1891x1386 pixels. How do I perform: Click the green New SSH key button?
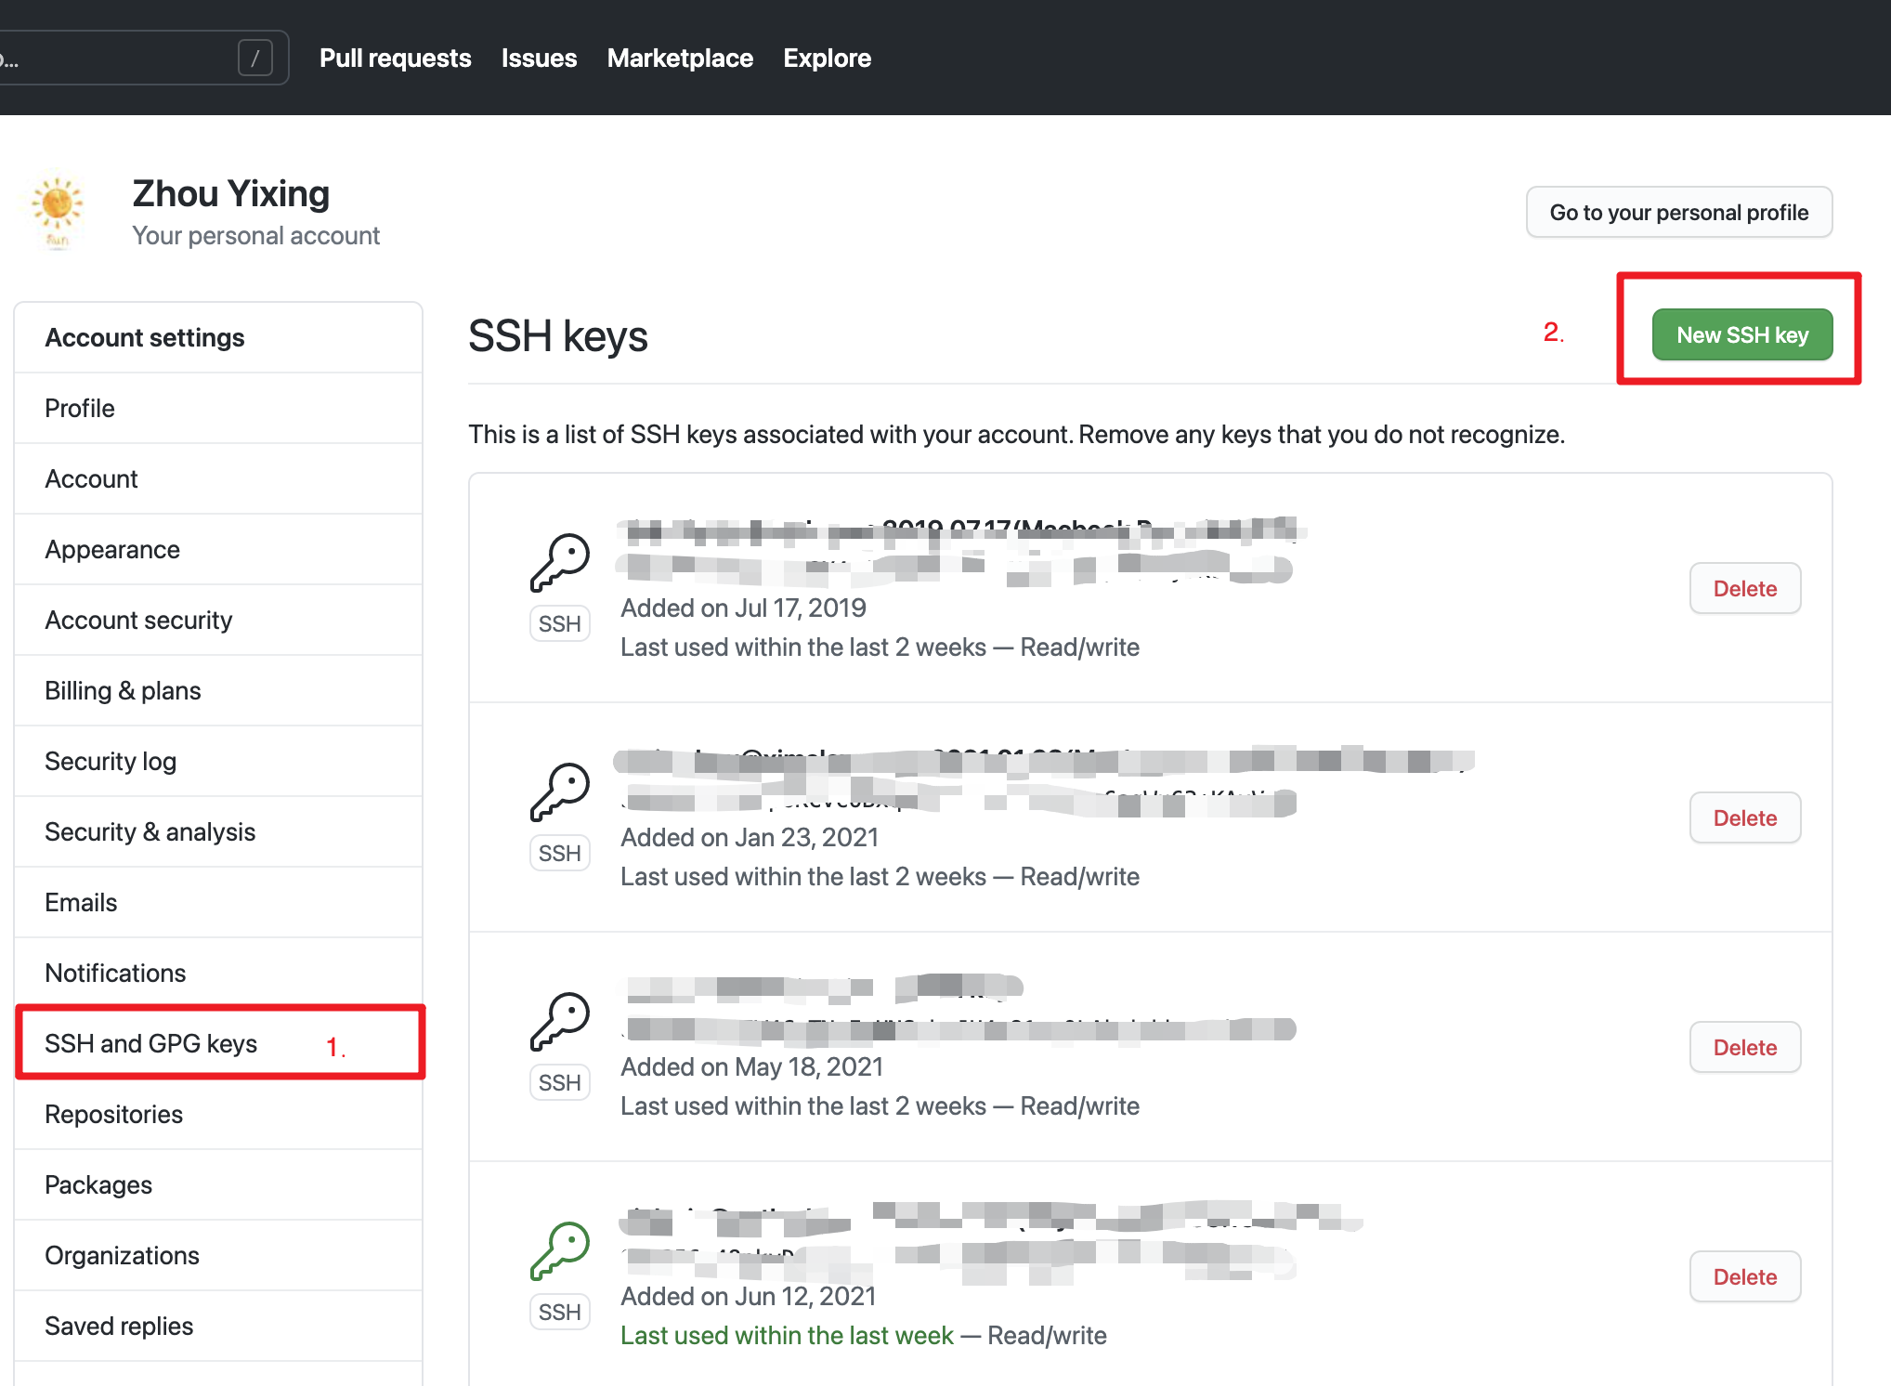tap(1742, 334)
